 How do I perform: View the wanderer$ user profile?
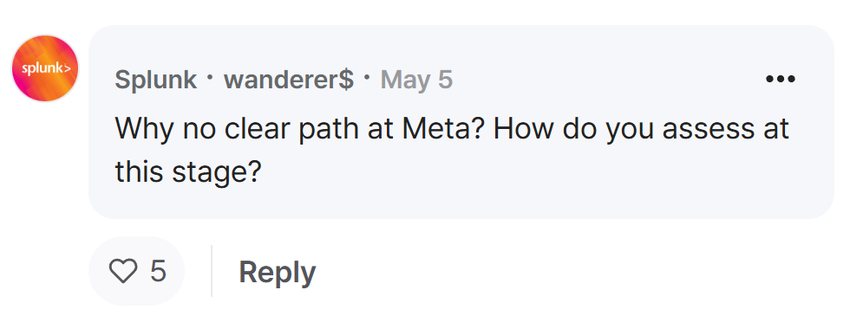pyautogui.click(x=289, y=80)
